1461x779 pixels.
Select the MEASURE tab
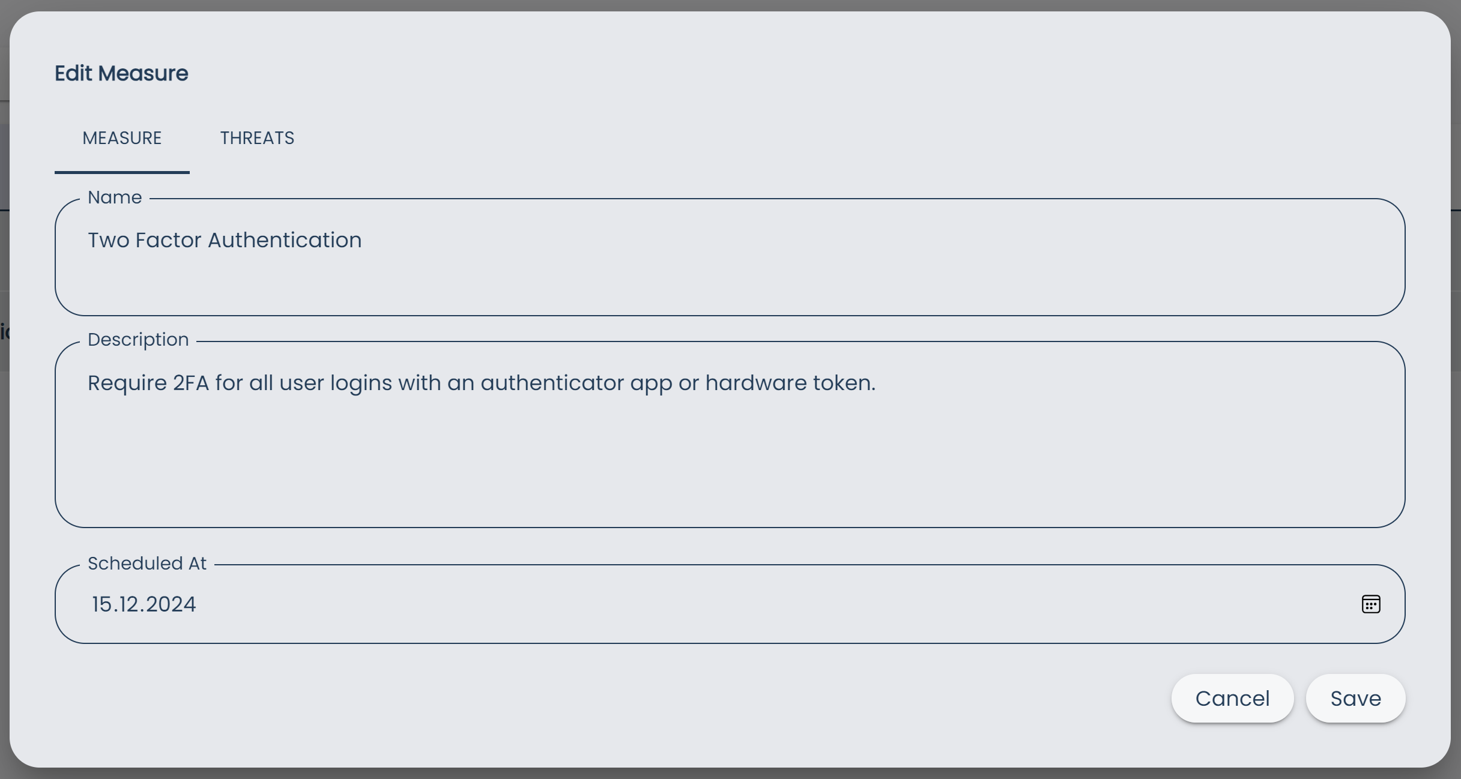point(122,138)
